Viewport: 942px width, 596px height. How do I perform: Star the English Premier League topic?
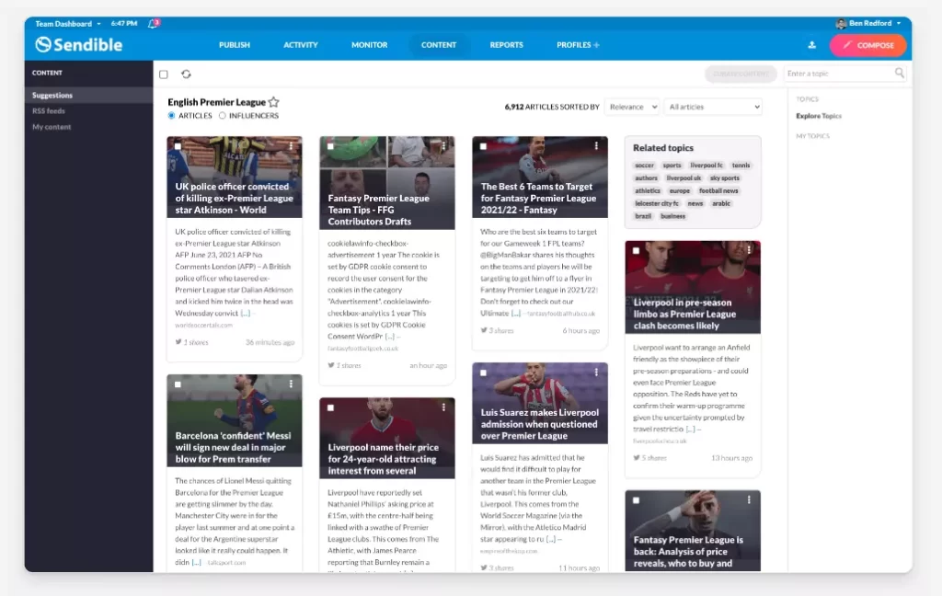pyautogui.click(x=274, y=102)
